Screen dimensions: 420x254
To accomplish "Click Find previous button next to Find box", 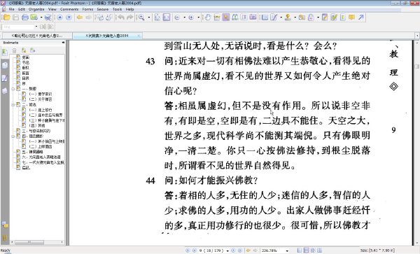I will [x=43, y=27].
